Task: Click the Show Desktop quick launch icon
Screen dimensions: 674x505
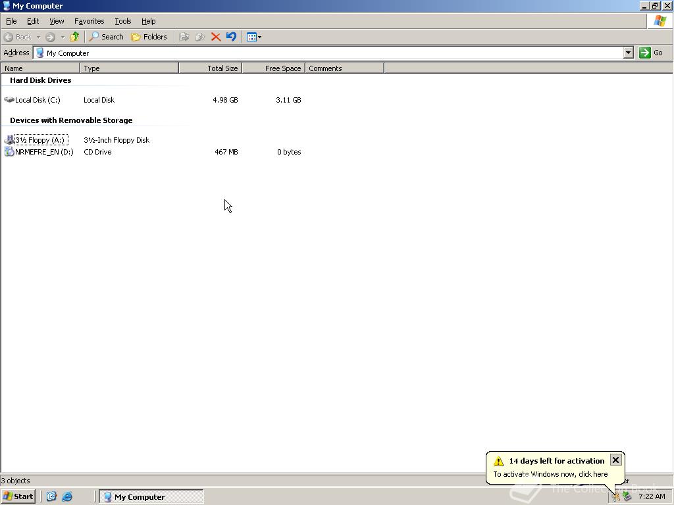Action: (51, 496)
